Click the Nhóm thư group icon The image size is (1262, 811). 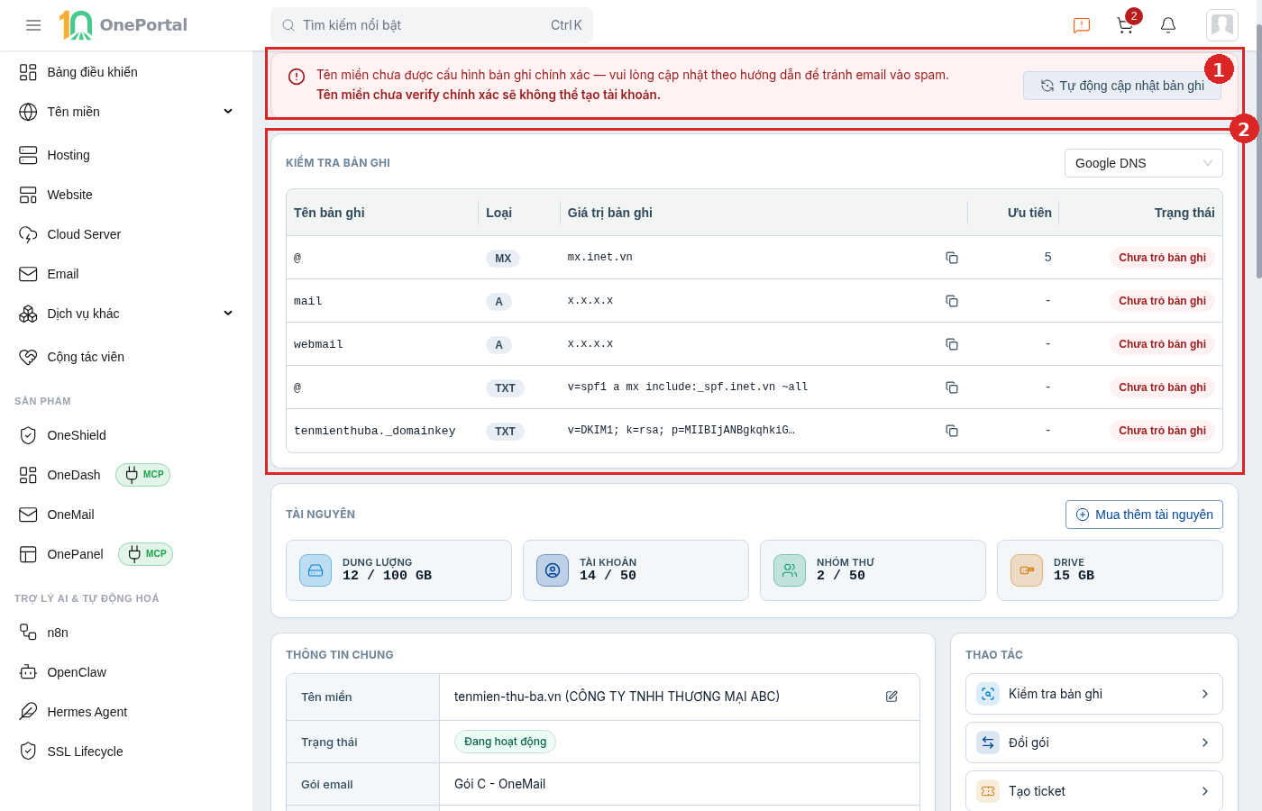tap(790, 570)
